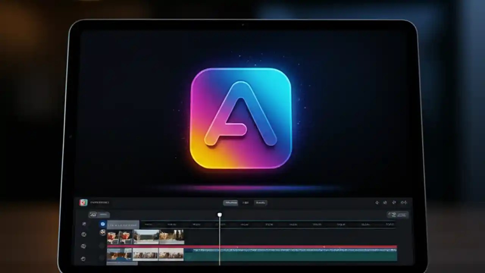The image size is (485, 273).
Task: Move to the playhead marker on the timeline
Action: (x=220, y=215)
